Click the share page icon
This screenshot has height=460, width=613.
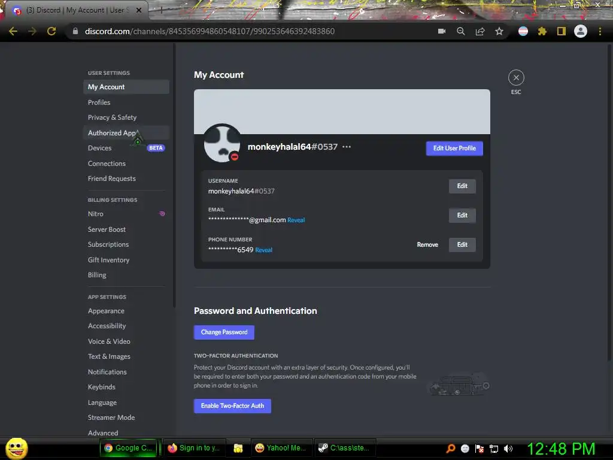pos(480,31)
